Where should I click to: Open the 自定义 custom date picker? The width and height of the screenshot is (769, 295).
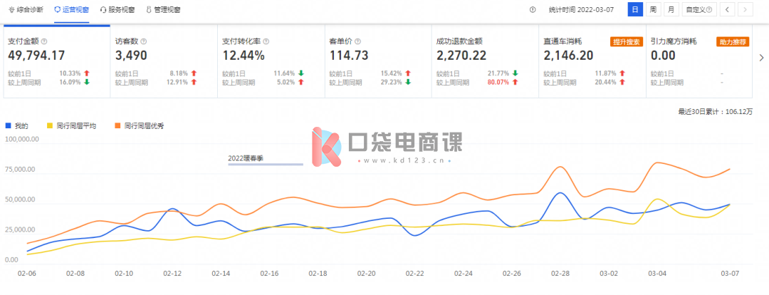click(698, 10)
